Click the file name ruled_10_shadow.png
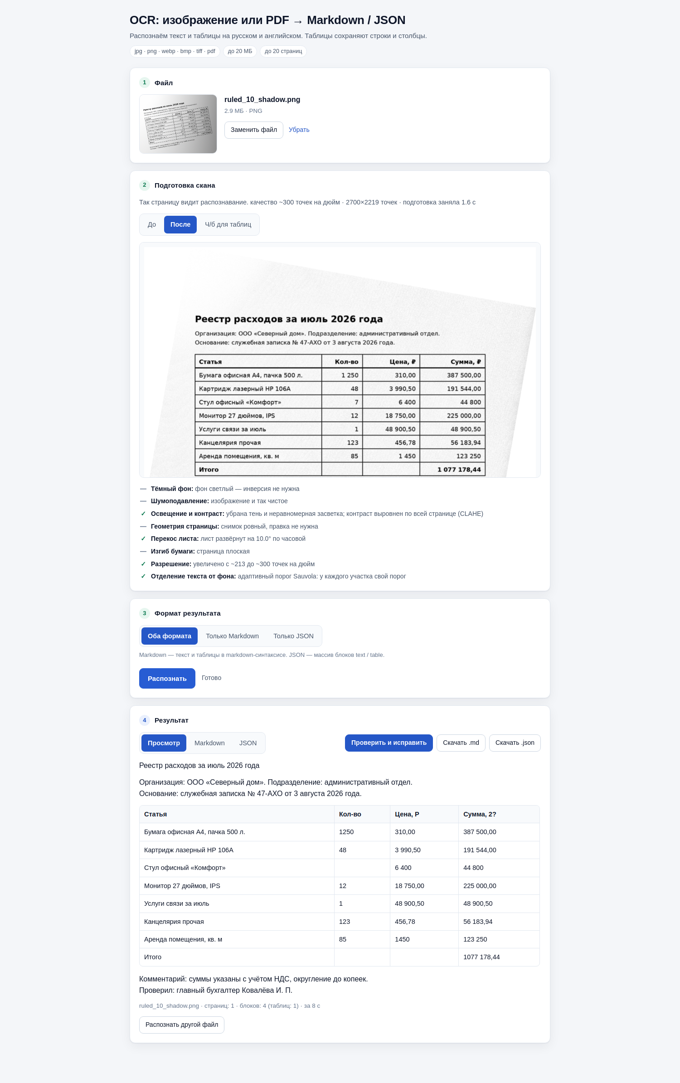The height and width of the screenshot is (1083, 680). click(x=262, y=99)
